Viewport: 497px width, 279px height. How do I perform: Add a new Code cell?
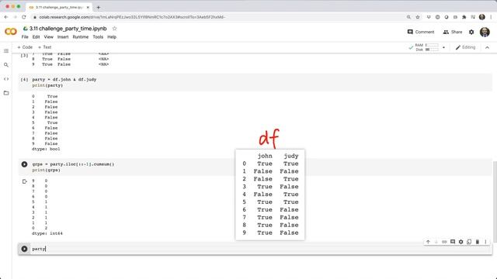click(x=25, y=47)
